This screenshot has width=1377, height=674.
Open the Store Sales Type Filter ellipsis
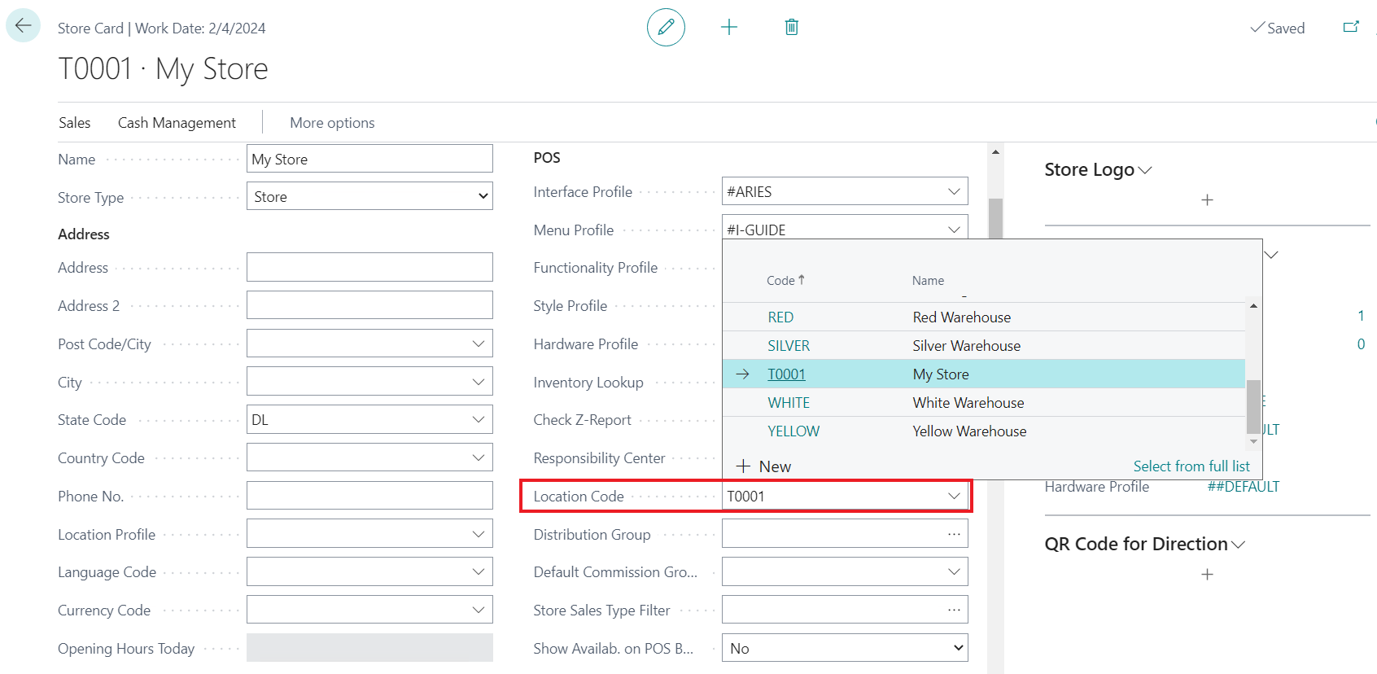(x=954, y=610)
